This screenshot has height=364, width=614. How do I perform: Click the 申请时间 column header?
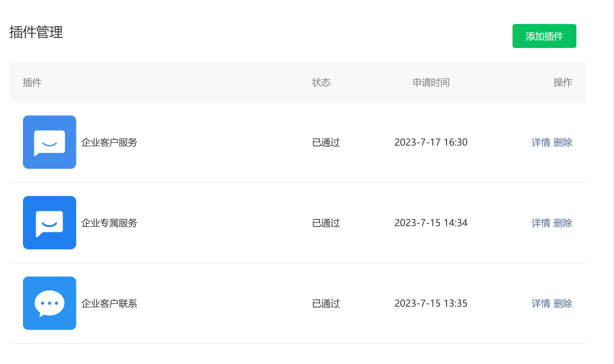coord(431,82)
